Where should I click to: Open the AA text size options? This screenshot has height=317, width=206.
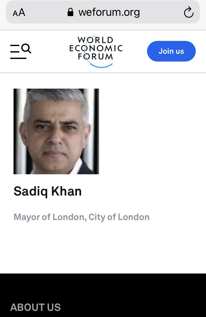[19, 13]
